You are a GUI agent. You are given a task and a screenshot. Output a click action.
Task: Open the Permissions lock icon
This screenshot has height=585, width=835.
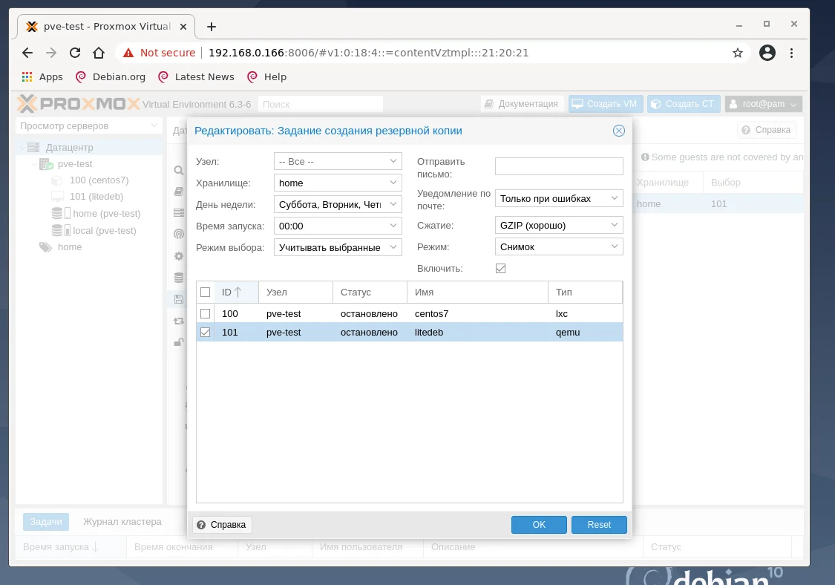click(178, 342)
